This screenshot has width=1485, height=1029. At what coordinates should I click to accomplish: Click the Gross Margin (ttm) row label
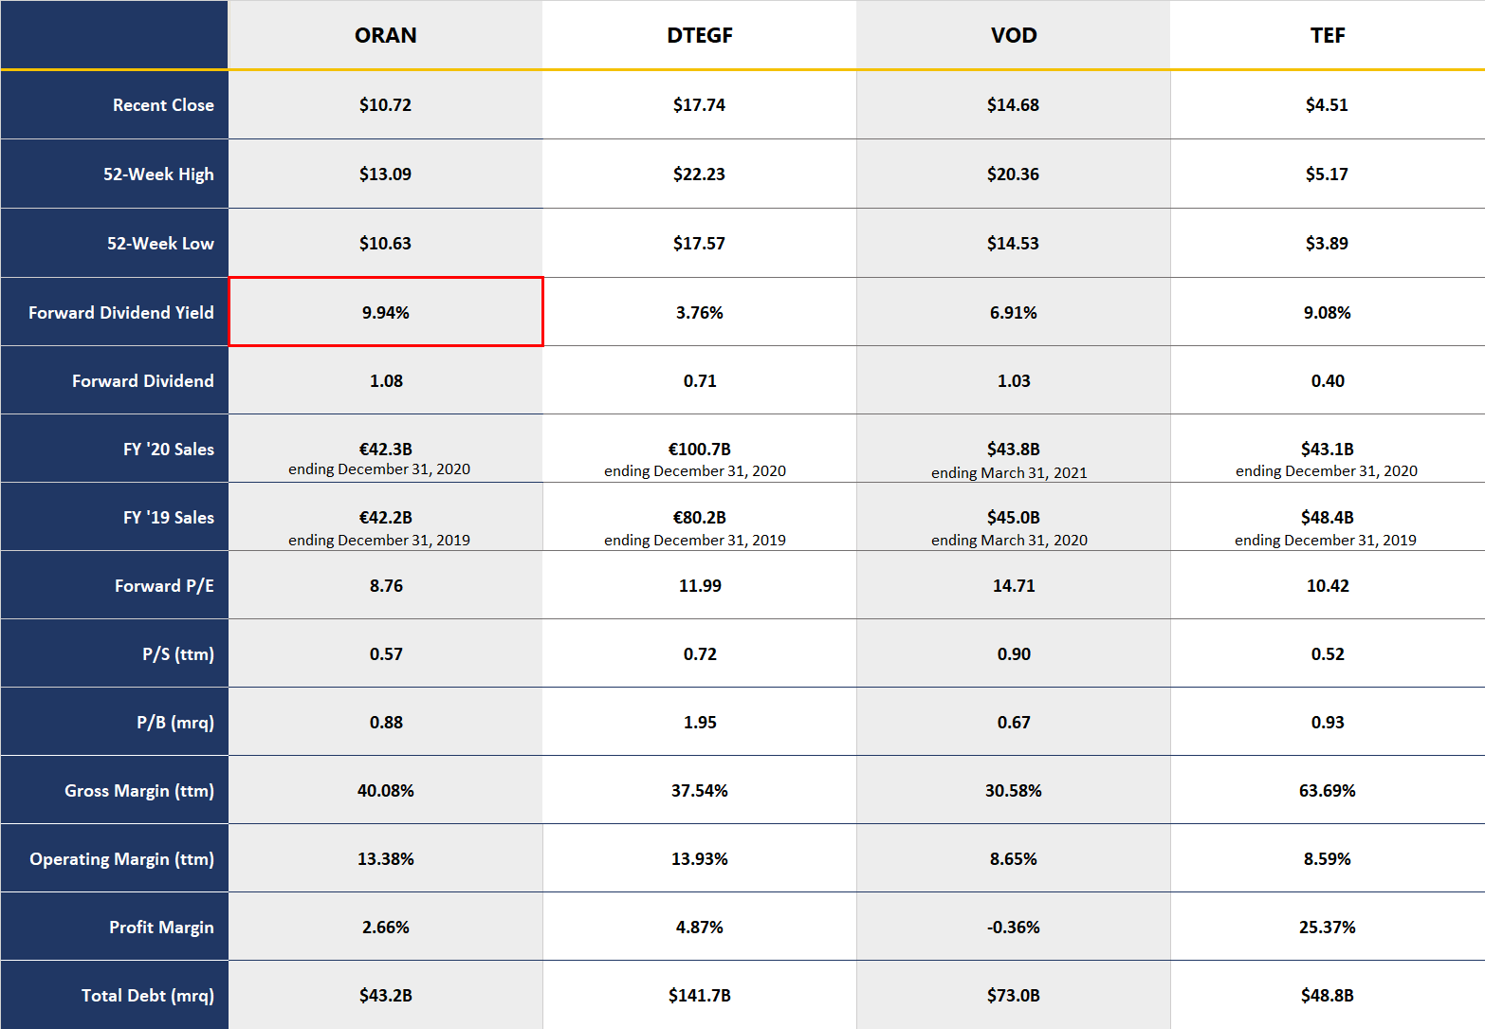(139, 791)
